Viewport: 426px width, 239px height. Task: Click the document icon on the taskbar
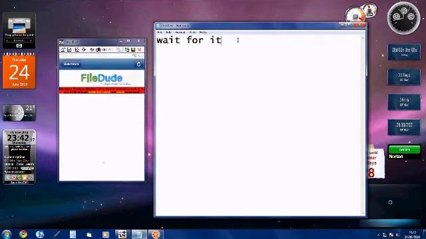(x=73, y=234)
